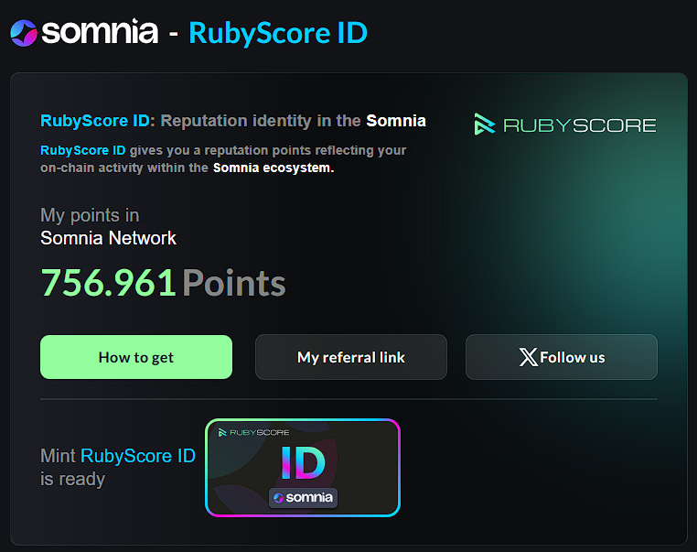
Task: Click "Reputation identity in the" heading text
Action: coord(261,121)
